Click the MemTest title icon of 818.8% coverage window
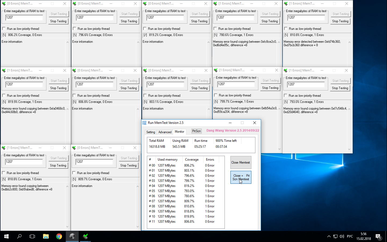Image resolution: width=387 pixels, height=242 pixels. (4, 148)
